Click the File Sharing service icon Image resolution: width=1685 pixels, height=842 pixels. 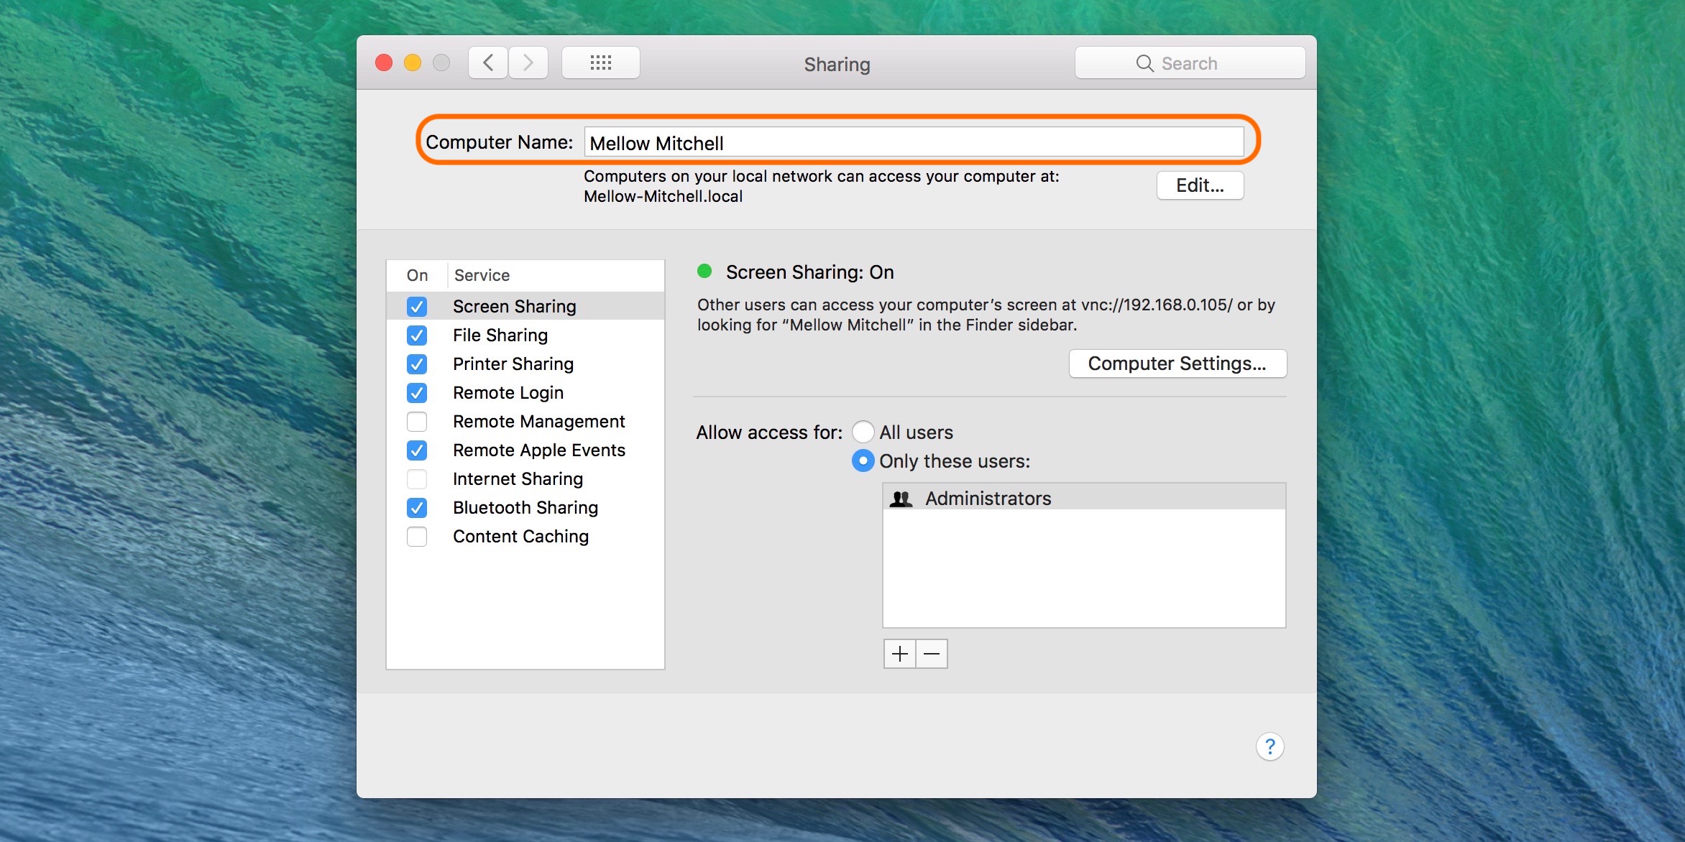(x=417, y=334)
